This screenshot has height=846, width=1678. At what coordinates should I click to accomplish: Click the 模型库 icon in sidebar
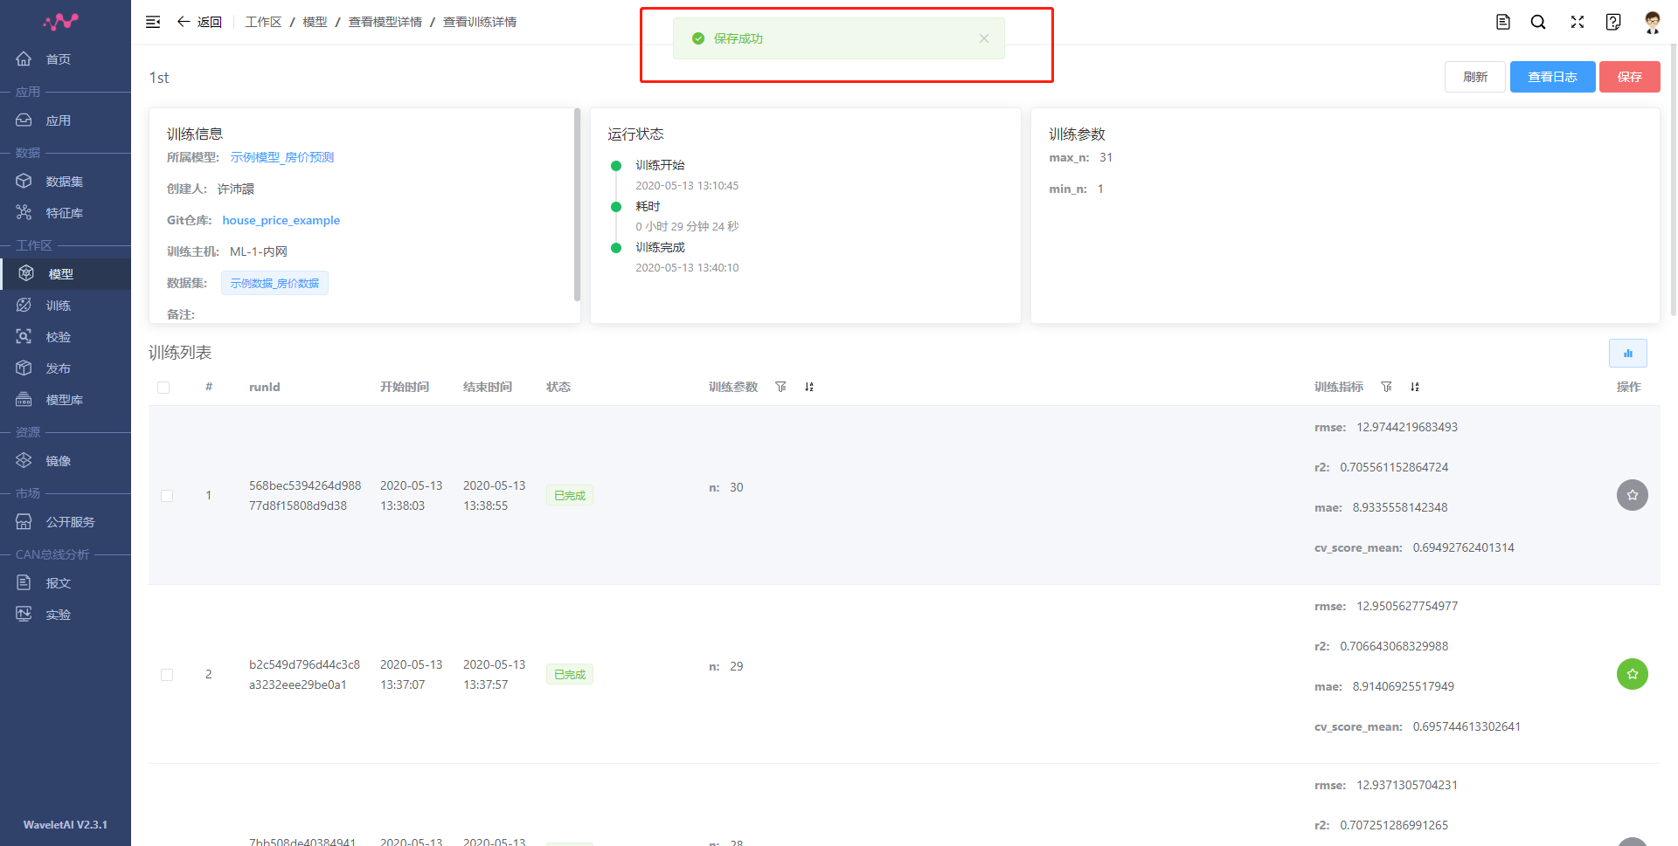pyautogui.click(x=24, y=399)
